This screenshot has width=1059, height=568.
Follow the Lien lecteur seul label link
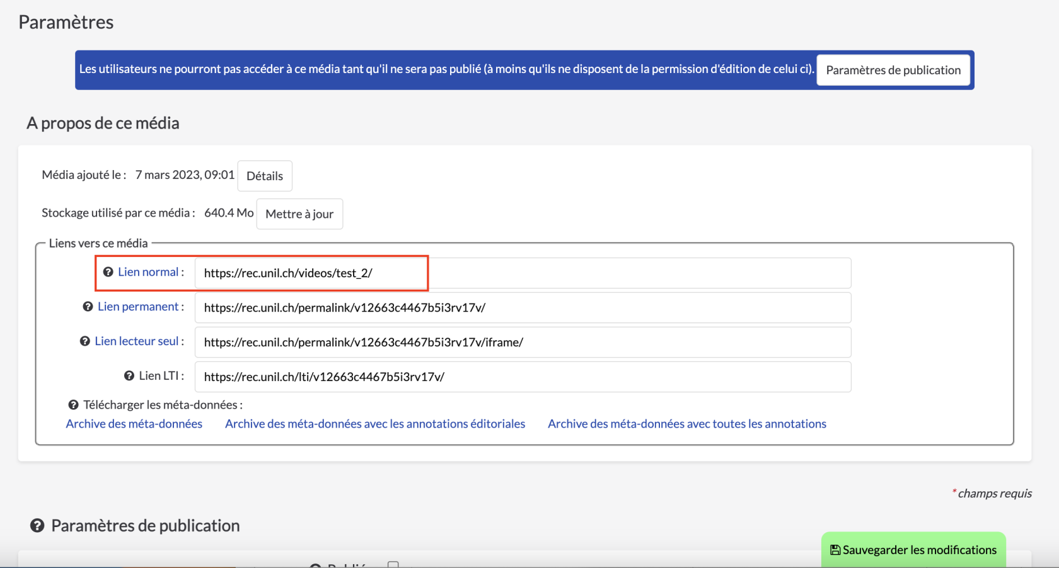(137, 341)
